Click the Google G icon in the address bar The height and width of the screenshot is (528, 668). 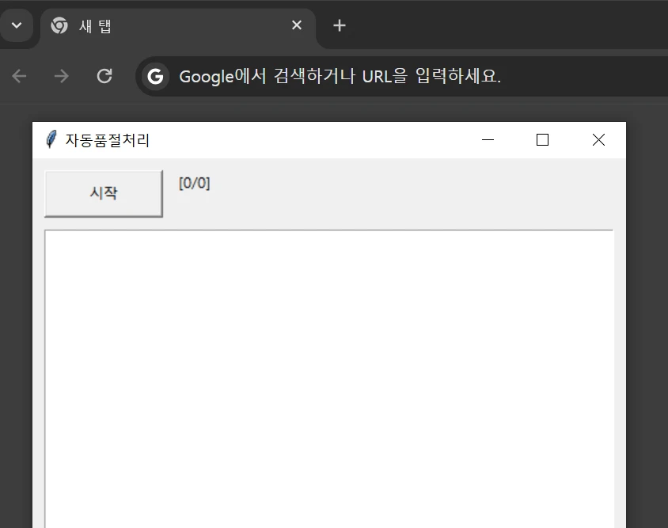pos(155,76)
